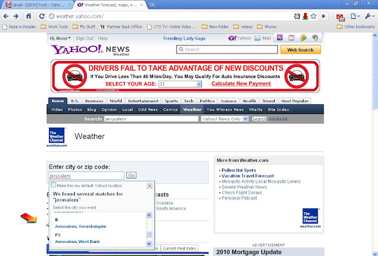This screenshot has height=256, width=378.
Task: Open the Severe Weather News link
Action: coord(244,187)
